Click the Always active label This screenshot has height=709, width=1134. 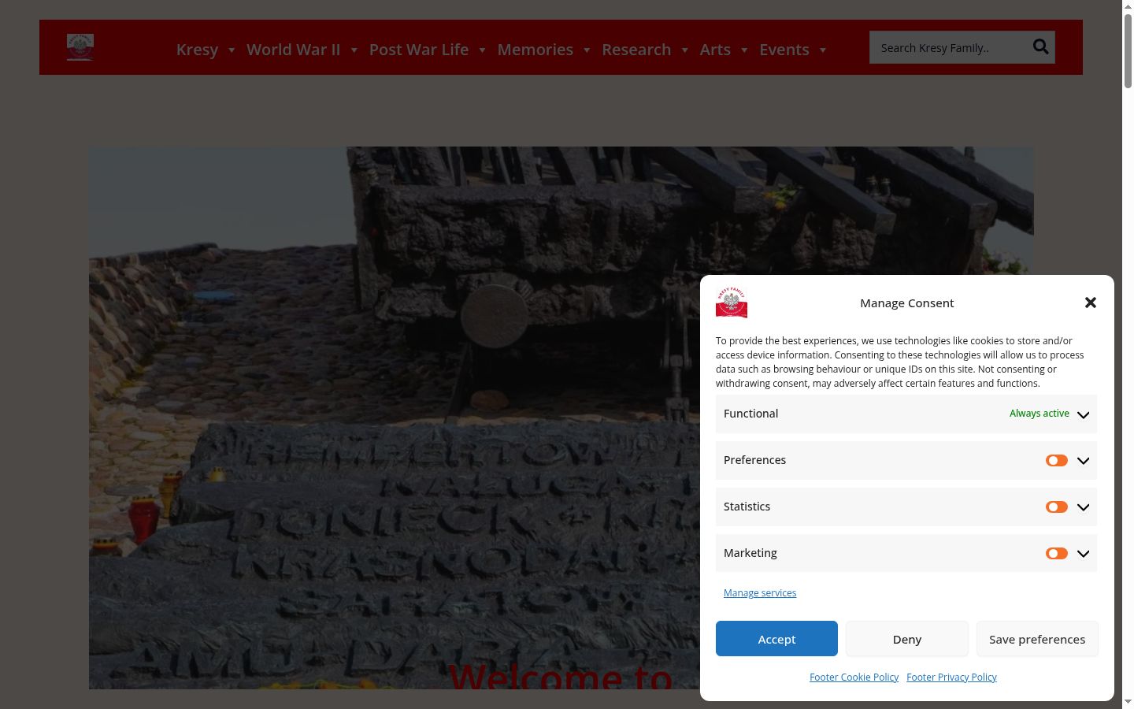pos(1039,414)
